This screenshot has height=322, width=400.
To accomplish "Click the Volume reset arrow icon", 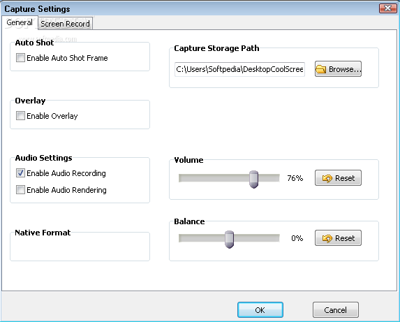I will click(327, 178).
